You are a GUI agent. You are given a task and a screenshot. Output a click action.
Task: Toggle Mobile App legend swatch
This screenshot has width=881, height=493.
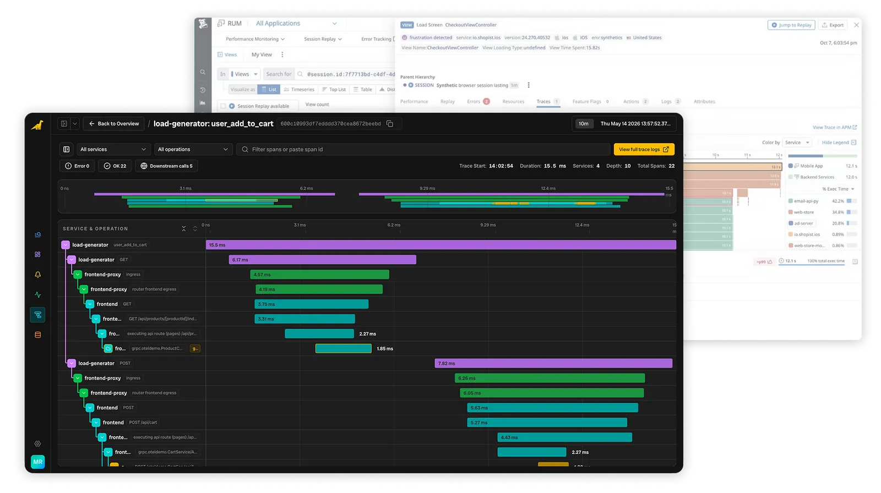[791, 166]
